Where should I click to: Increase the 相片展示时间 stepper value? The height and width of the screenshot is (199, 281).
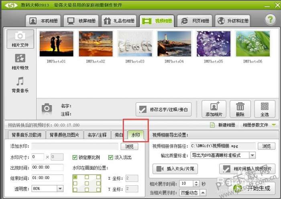coord(196,182)
